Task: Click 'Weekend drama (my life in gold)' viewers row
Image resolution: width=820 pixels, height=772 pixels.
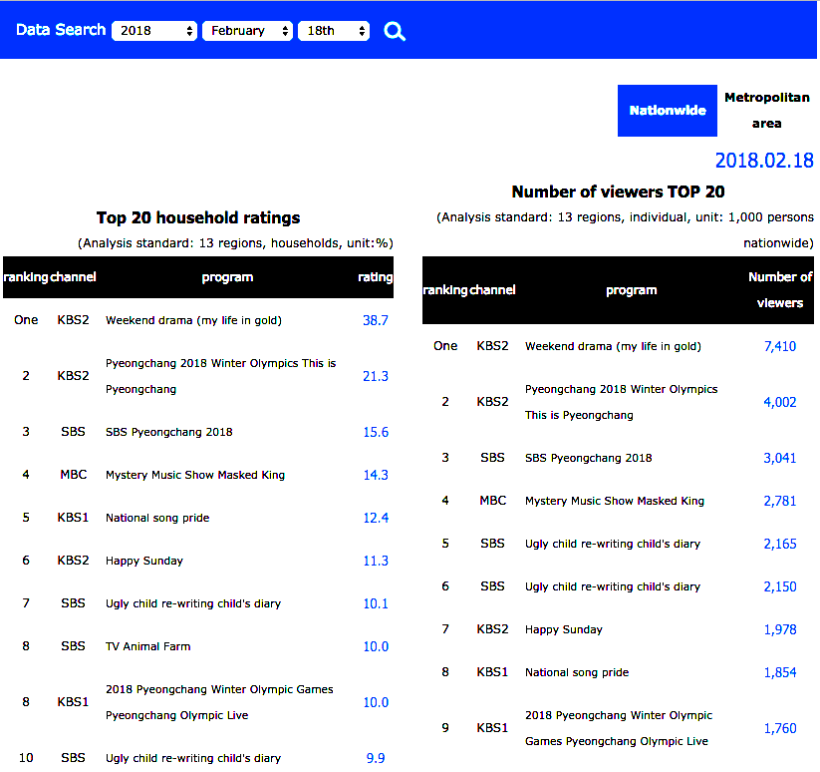Action: [613, 346]
